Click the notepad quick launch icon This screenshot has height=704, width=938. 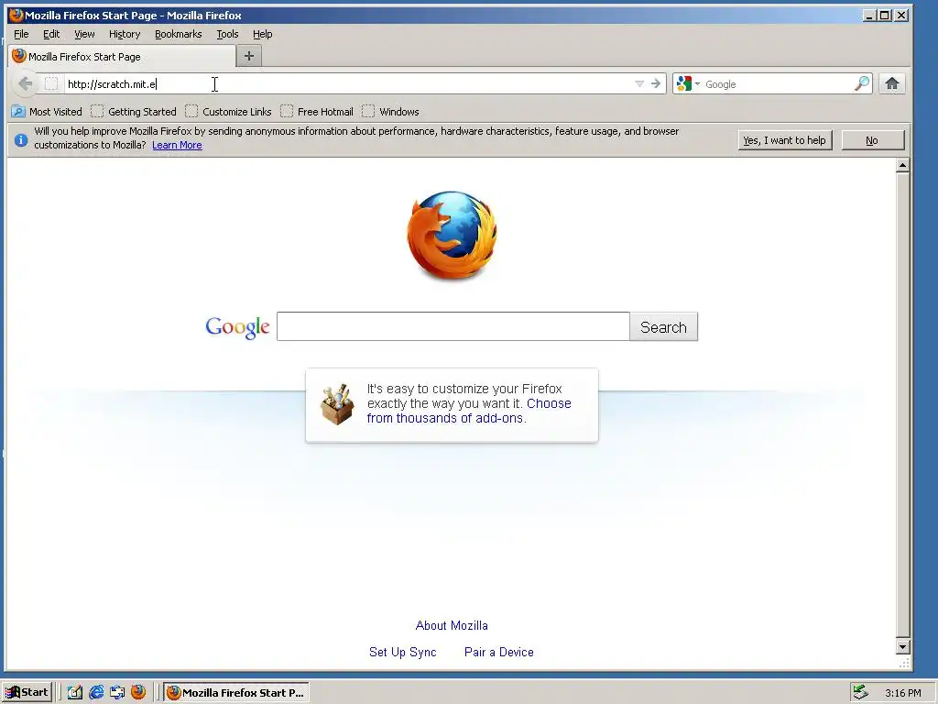(x=75, y=693)
